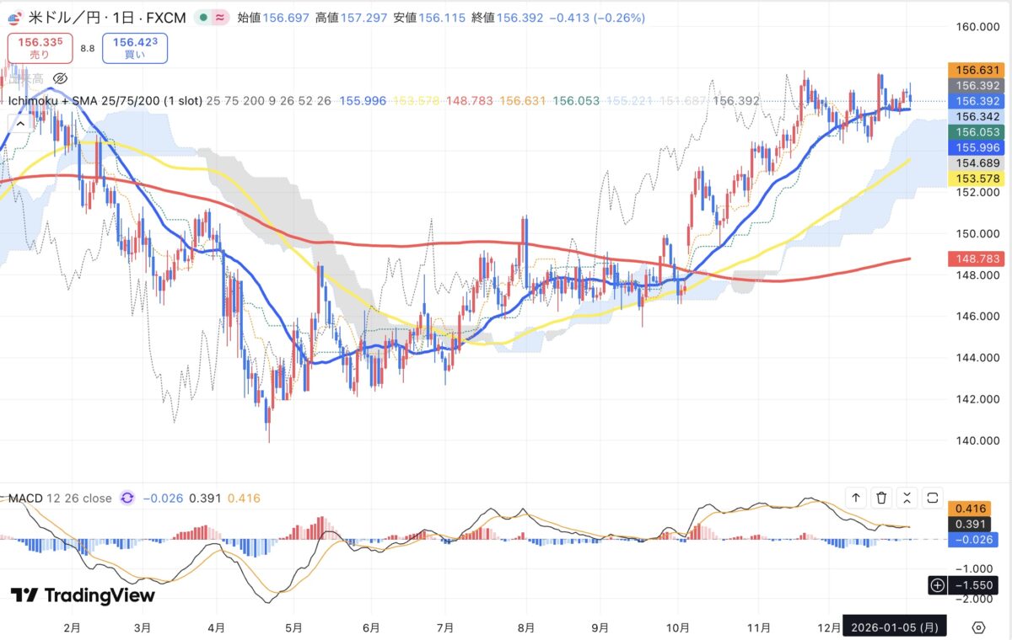Click the 156.335 sell (売り) button
Viewport: 1012px width, 640px height.
(40, 48)
